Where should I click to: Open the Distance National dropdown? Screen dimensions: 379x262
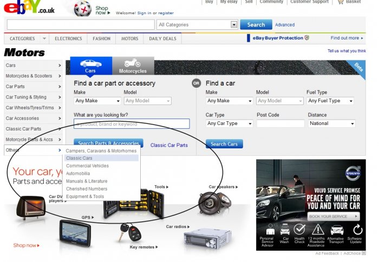pos(331,123)
